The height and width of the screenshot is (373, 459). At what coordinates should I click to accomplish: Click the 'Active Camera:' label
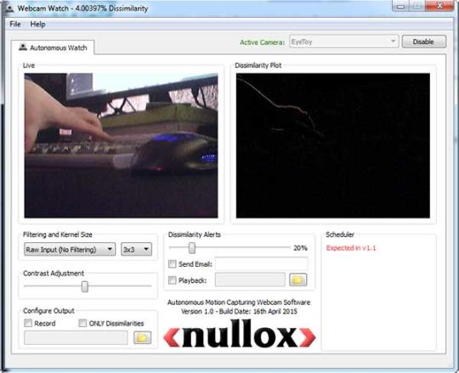click(x=263, y=42)
